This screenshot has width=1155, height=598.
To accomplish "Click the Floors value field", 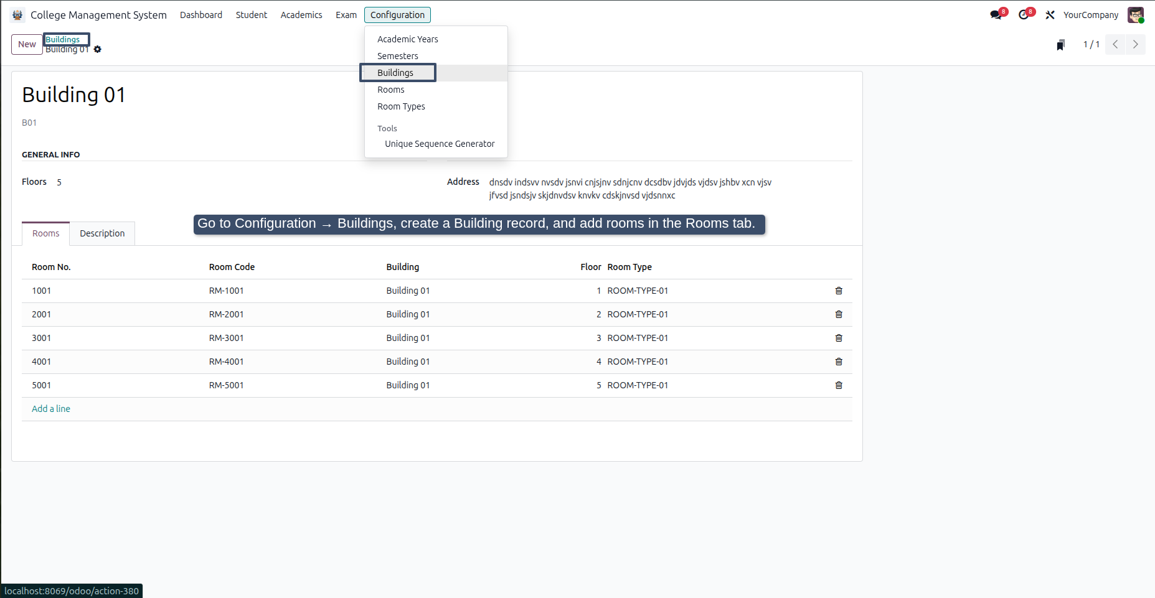I will click(x=59, y=182).
